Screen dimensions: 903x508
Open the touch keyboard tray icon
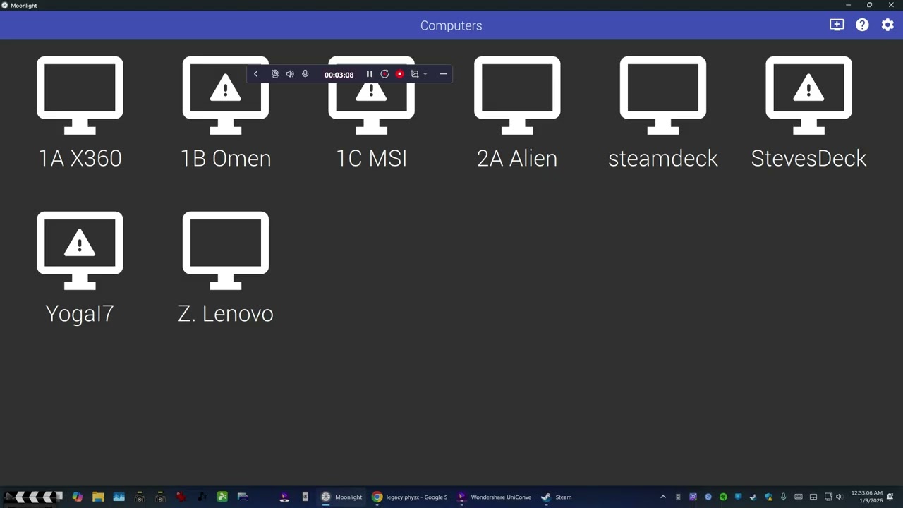(799, 497)
